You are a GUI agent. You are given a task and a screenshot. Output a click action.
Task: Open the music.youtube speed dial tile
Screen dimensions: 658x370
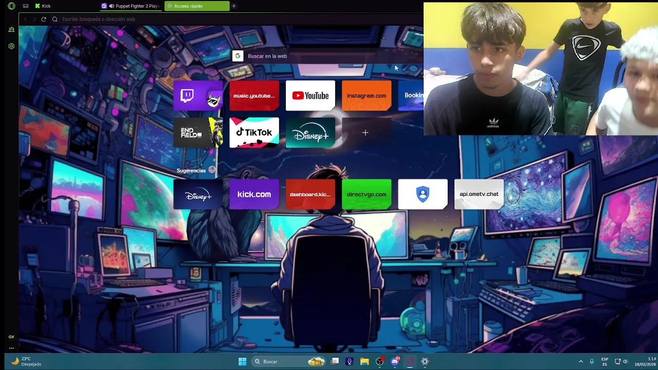pos(254,96)
